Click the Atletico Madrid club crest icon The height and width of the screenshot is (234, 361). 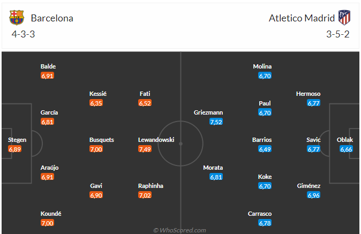pyautogui.click(x=344, y=18)
